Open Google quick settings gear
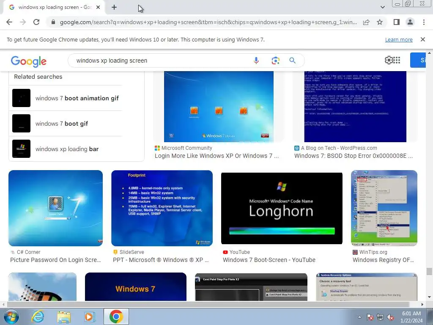Viewport: 433px width, 325px height. tap(389, 60)
